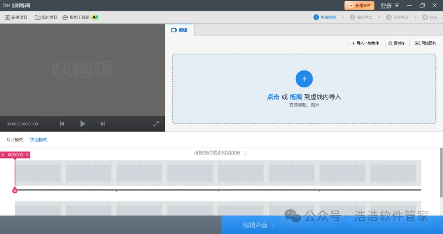Click the blue plus import circle
443x234 pixels.
[304, 79]
